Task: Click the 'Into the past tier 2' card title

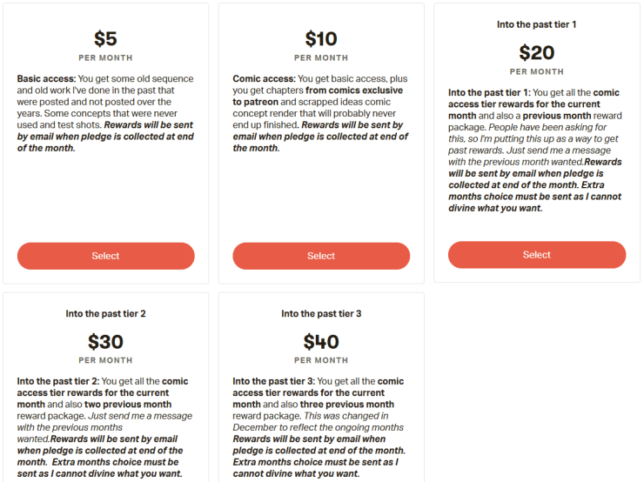Action: coord(105,313)
